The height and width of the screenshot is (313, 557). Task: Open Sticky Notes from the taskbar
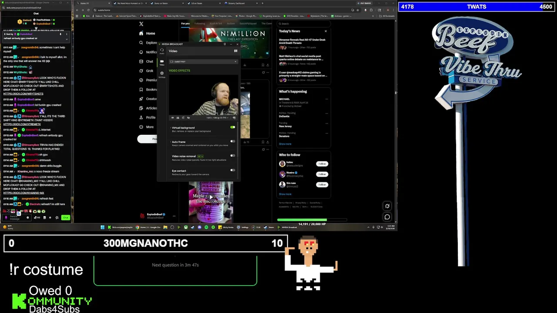(226, 227)
